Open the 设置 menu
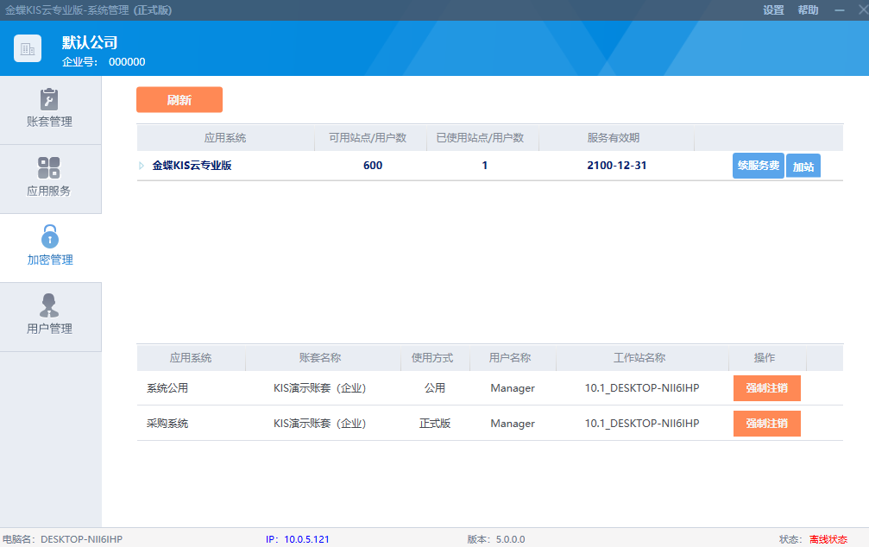 point(773,10)
